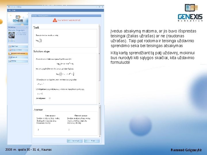Click the 'Task' heading
The image size is (207, 155).
[36, 28]
